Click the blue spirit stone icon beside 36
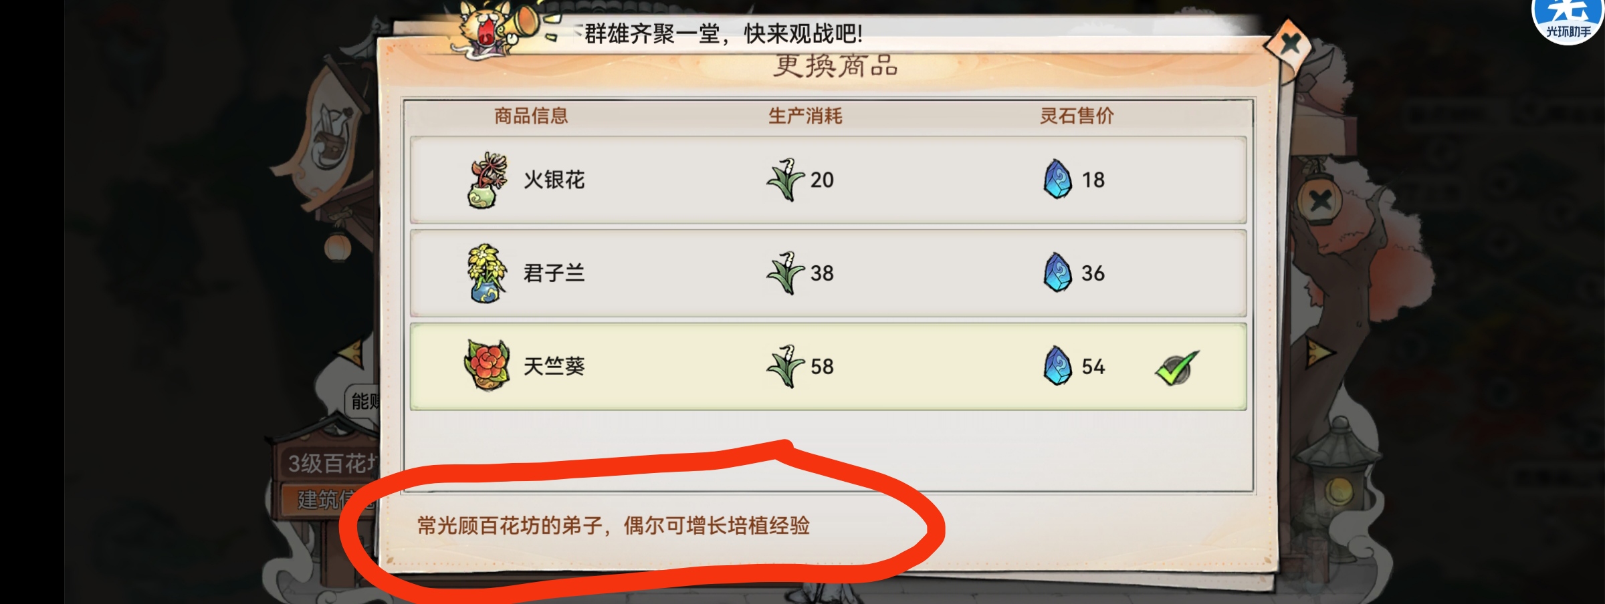This screenshot has width=1605, height=604. tap(1058, 273)
